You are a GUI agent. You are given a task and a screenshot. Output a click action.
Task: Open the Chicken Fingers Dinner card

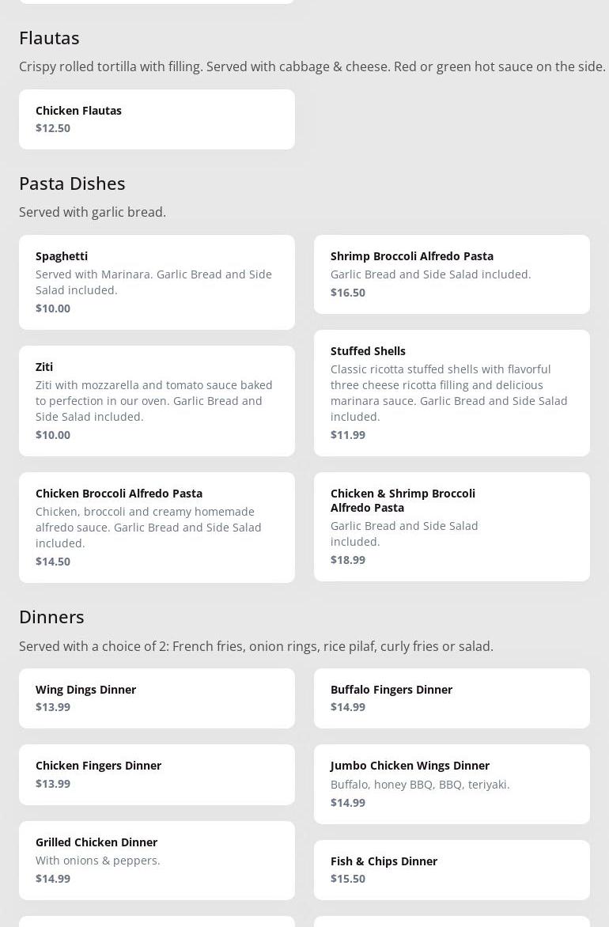[157, 774]
